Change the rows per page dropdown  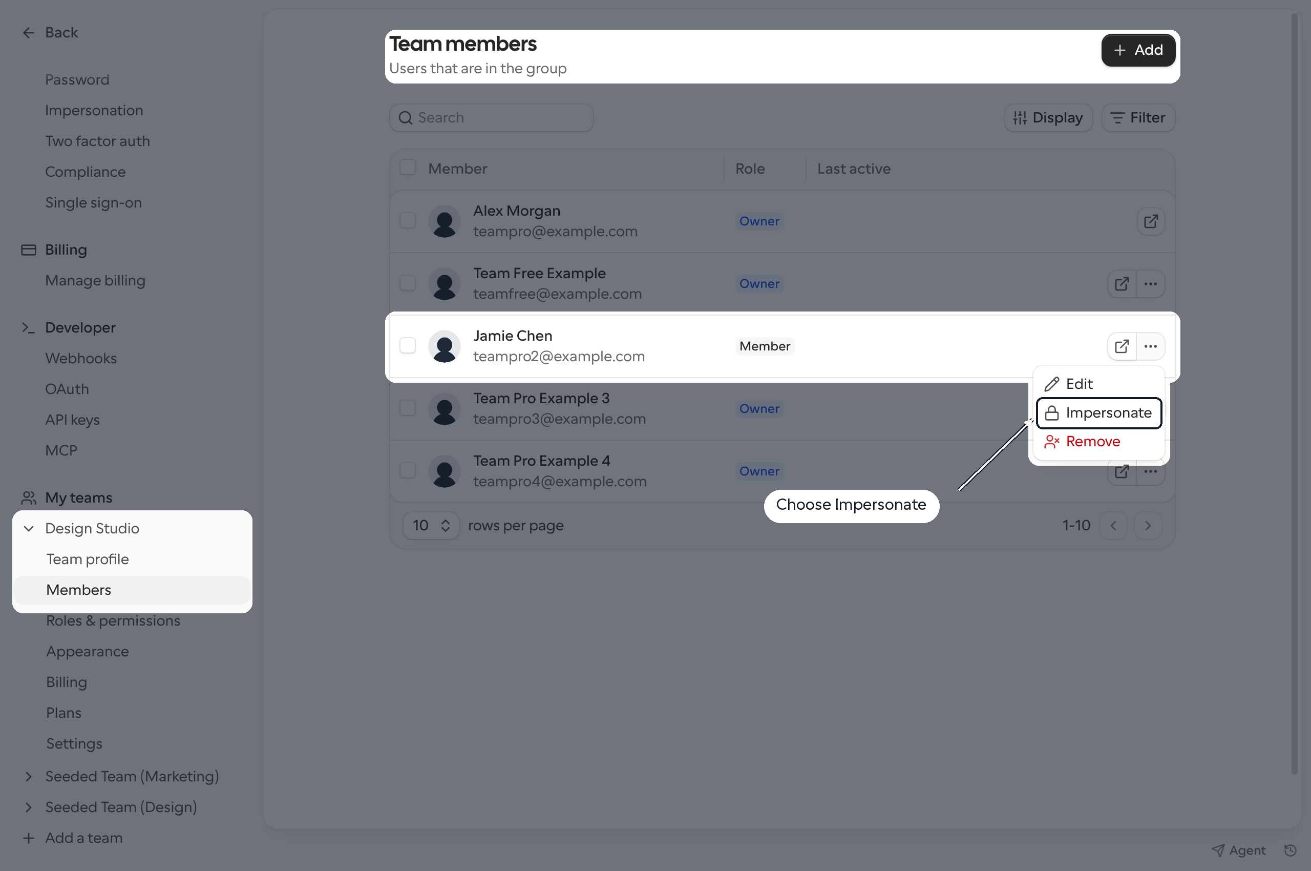click(x=431, y=526)
